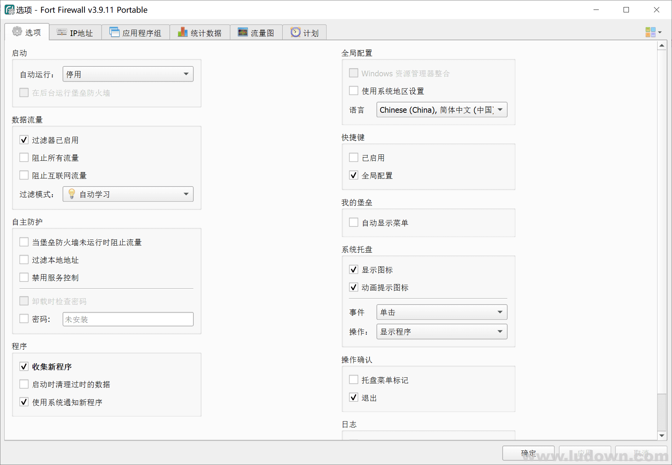Click the vertical scrollbar track

tap(662, 222)
